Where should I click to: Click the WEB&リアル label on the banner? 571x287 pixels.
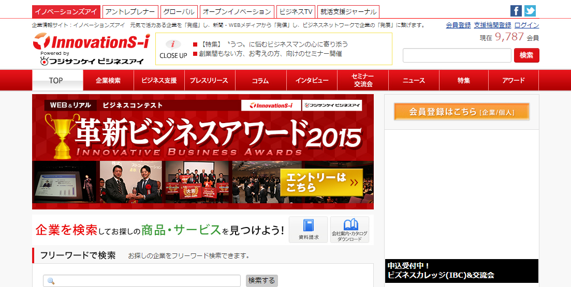coord(70,105)
